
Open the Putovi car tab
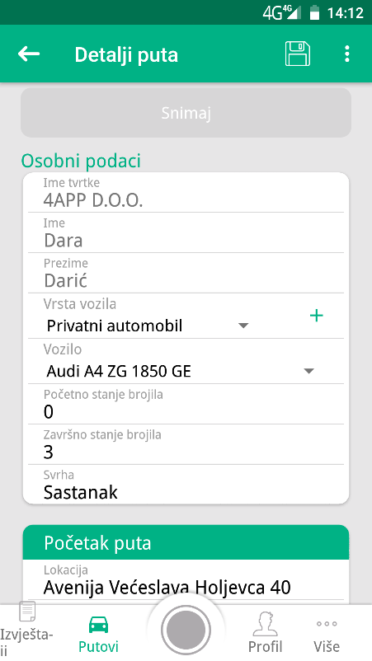coord(98,634)
